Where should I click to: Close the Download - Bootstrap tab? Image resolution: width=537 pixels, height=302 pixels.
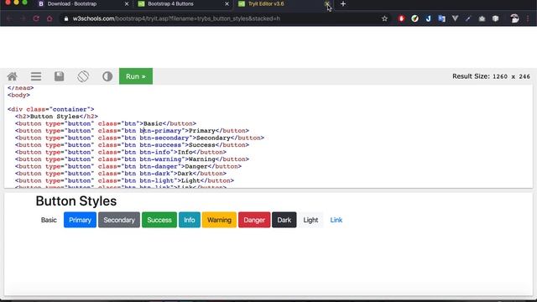[127, 3]
